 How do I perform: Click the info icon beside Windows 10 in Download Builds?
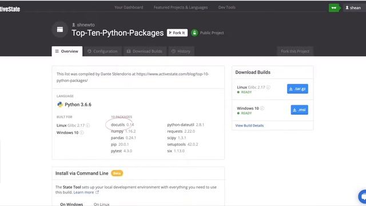click(x=262, y=108)
